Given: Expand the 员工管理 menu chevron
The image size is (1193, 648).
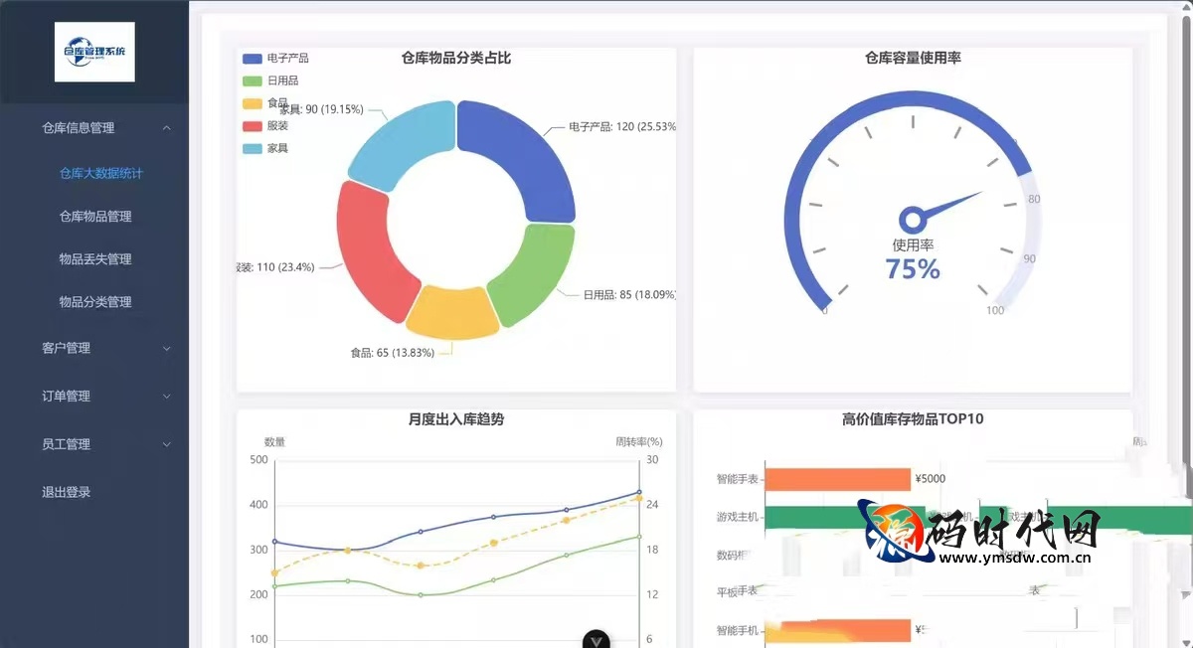Looking at the screenshot, I should coord(167,445).
